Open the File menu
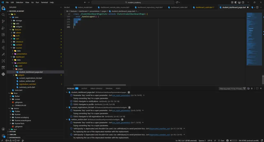This screenshot has height=142, width=264. [7, 2]
